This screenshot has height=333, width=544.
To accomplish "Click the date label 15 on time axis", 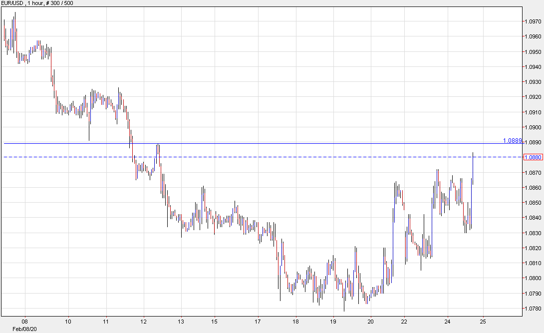I will pyautogui.click(x=215, y=321).
